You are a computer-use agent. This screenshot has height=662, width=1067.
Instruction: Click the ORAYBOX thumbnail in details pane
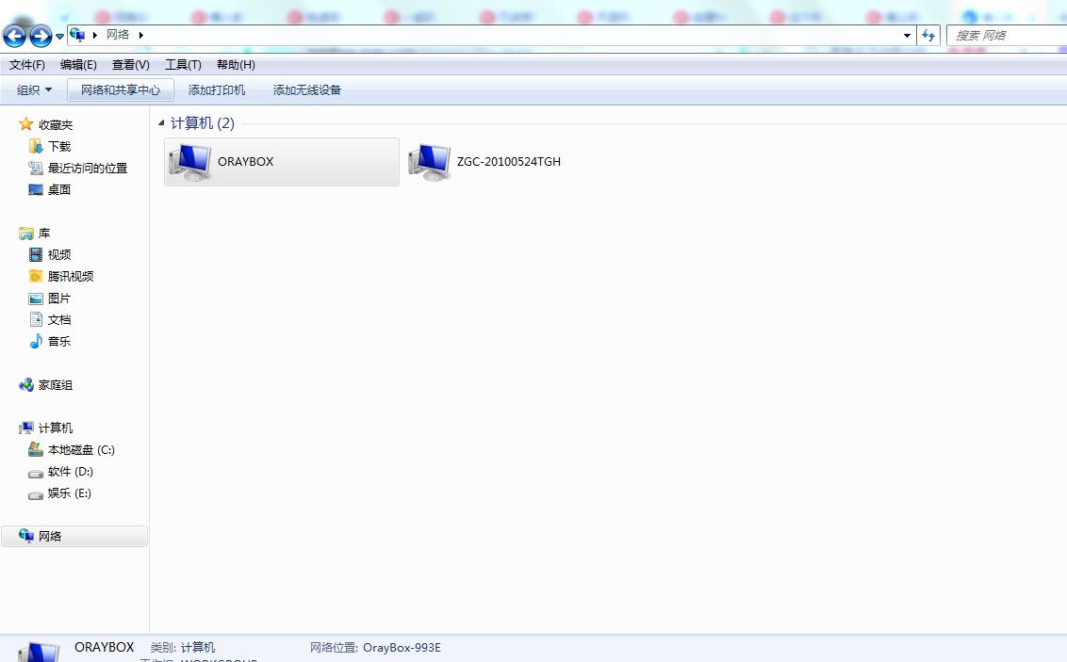[x=39, y=651]
